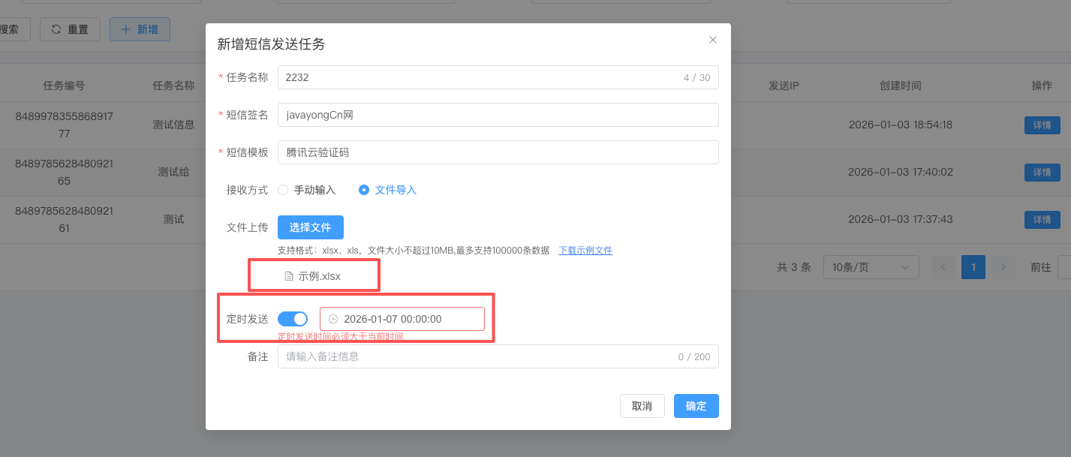1071x457 pixels.
Task: Click the 任务名称 input field
Action: [x=477, y=77]
